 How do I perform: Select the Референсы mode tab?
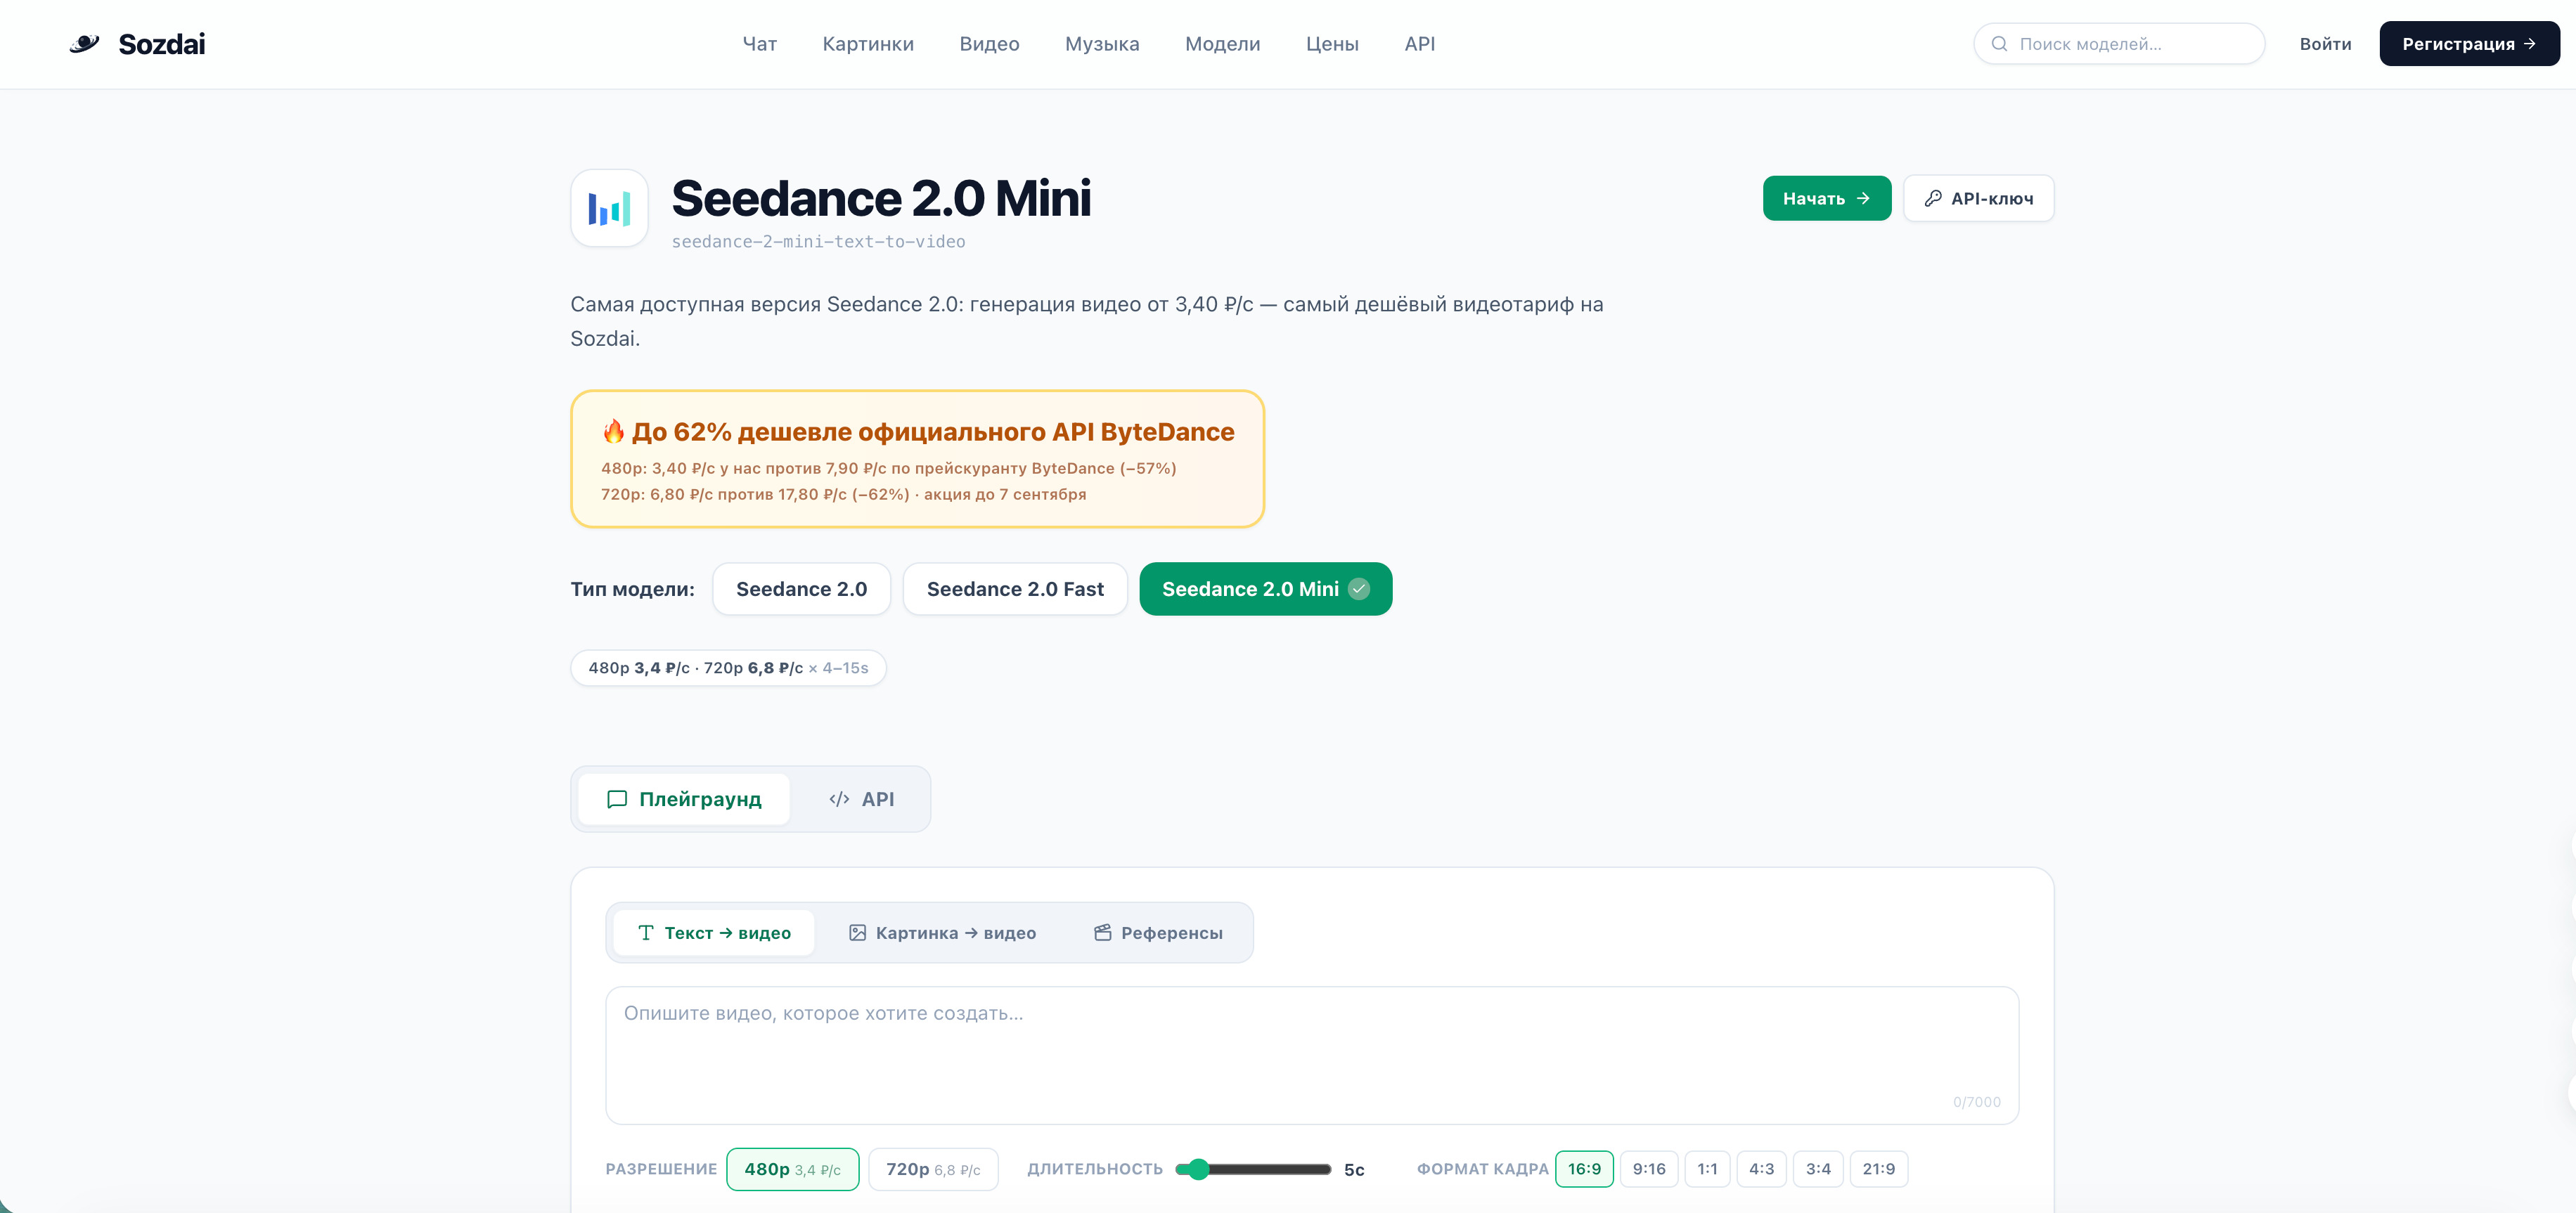click(x=1158, y=933)
